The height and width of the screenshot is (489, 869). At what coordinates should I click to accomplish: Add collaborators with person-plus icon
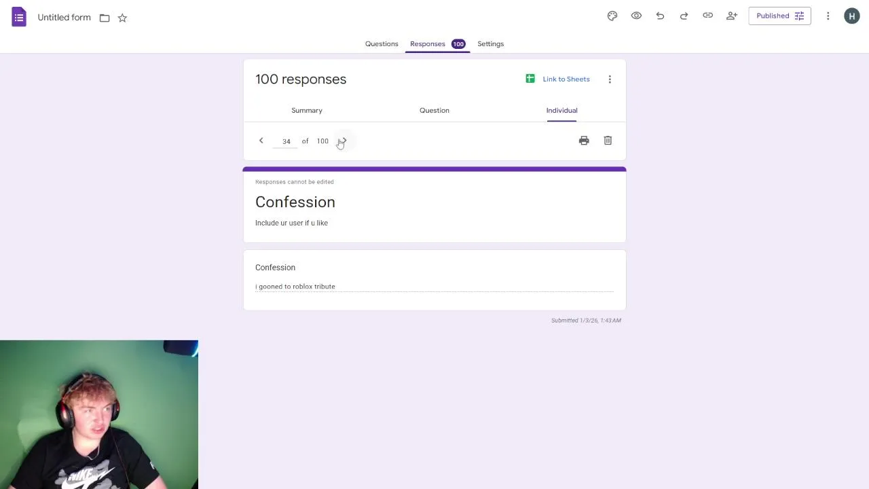click(732, 16)
